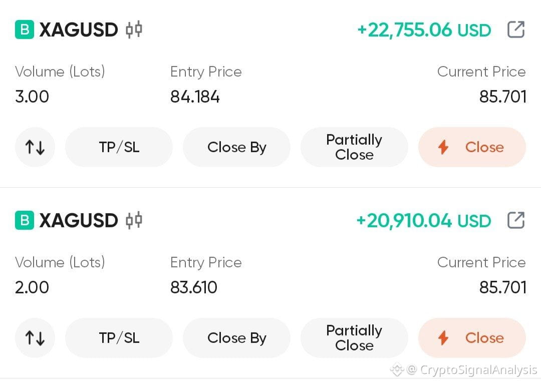The image size is (541, 382).
Task: Set TP/SL for position entered at 83.610
Action: (119, 338)
